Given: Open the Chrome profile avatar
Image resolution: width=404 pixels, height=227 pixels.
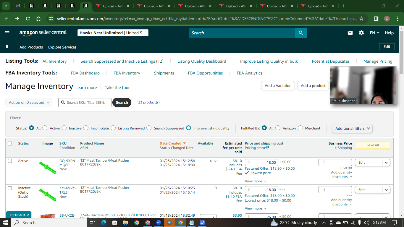Looking at the screenshot, I should pos(387,19).
